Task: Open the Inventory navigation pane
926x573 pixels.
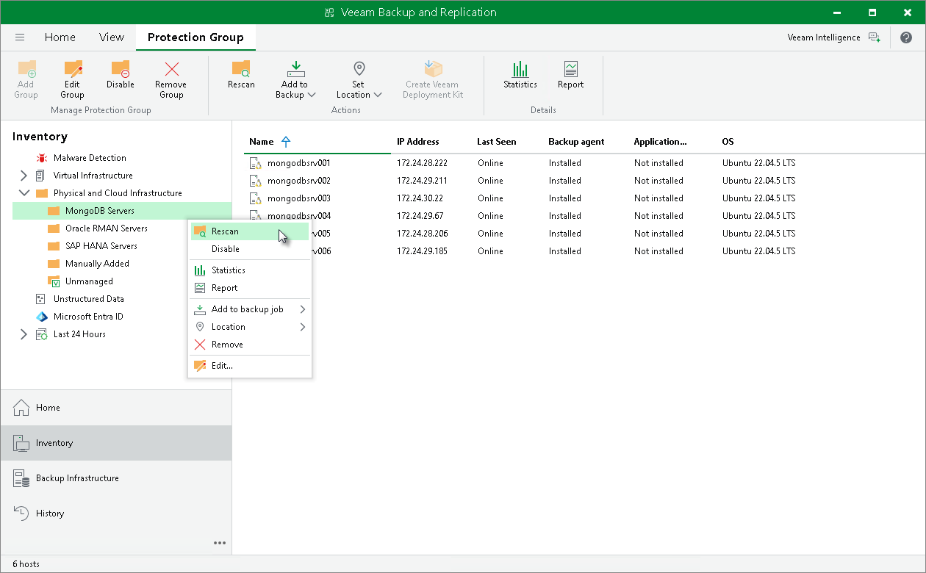Action: tap(116, 443)
